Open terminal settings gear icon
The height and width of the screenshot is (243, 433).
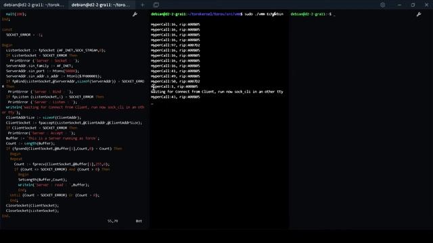382,5
